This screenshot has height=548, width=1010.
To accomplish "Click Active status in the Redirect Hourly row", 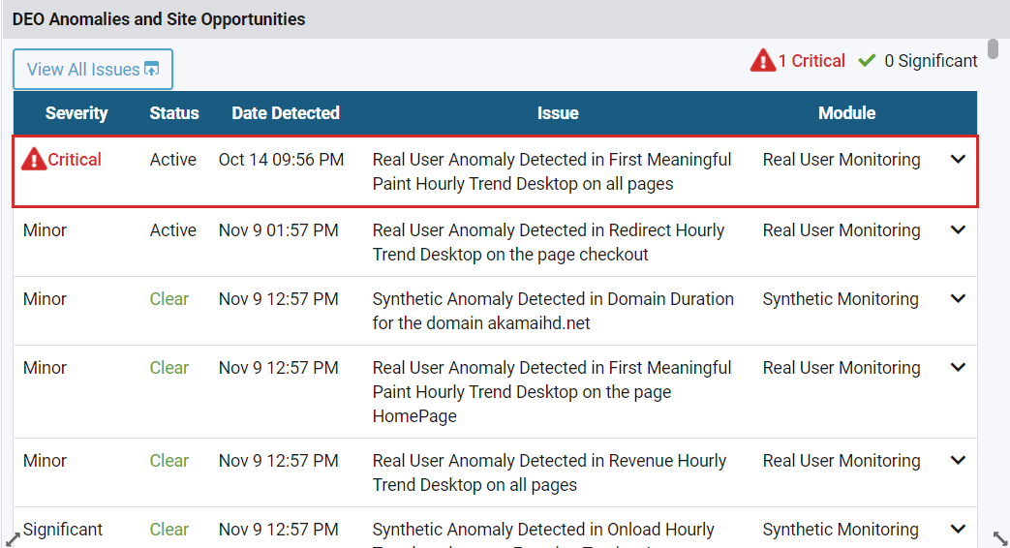I will point(172,230).
